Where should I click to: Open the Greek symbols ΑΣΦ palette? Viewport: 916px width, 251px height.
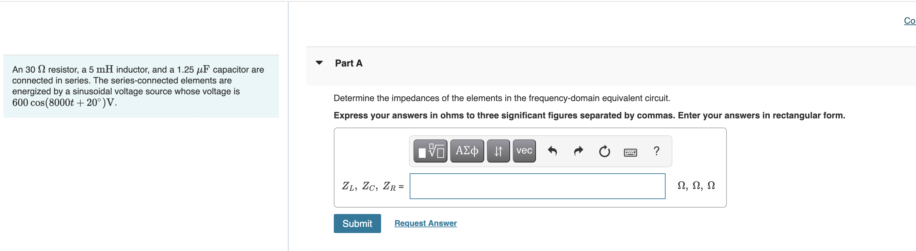(x=467, y=151)
